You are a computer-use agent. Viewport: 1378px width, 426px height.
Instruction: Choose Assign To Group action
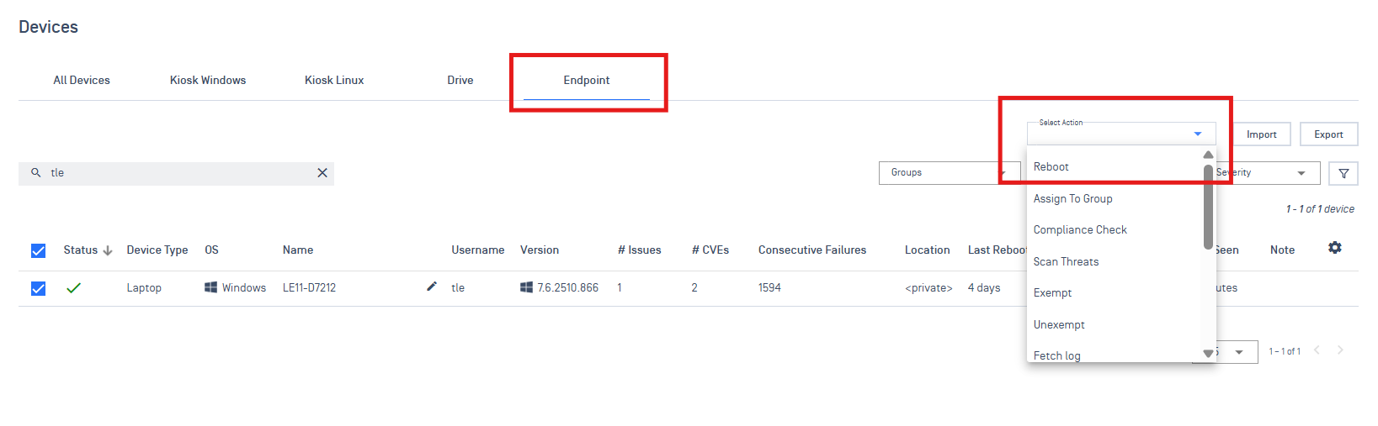(1115, 199)
